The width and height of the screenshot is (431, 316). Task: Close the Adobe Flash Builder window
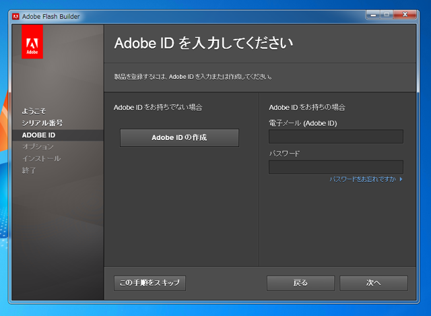click(x=405, y=15)
